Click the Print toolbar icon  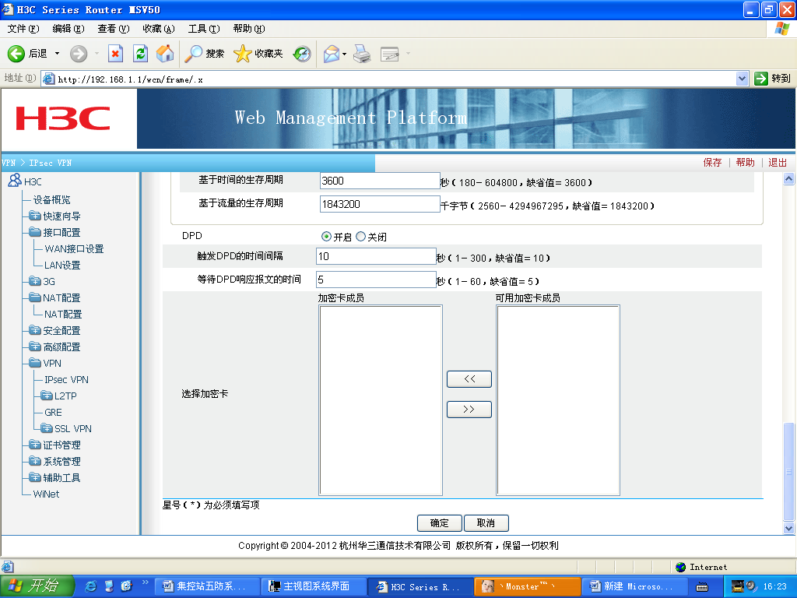click(362, 54)
